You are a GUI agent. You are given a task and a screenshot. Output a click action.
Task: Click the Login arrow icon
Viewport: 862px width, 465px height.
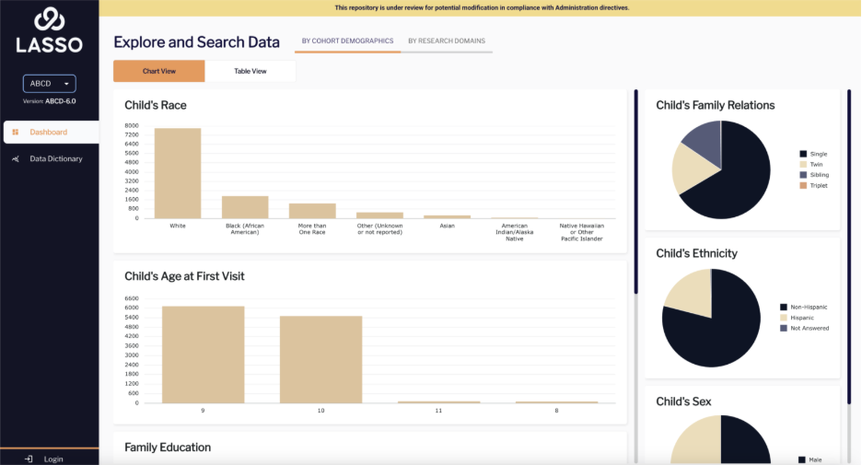29,459
